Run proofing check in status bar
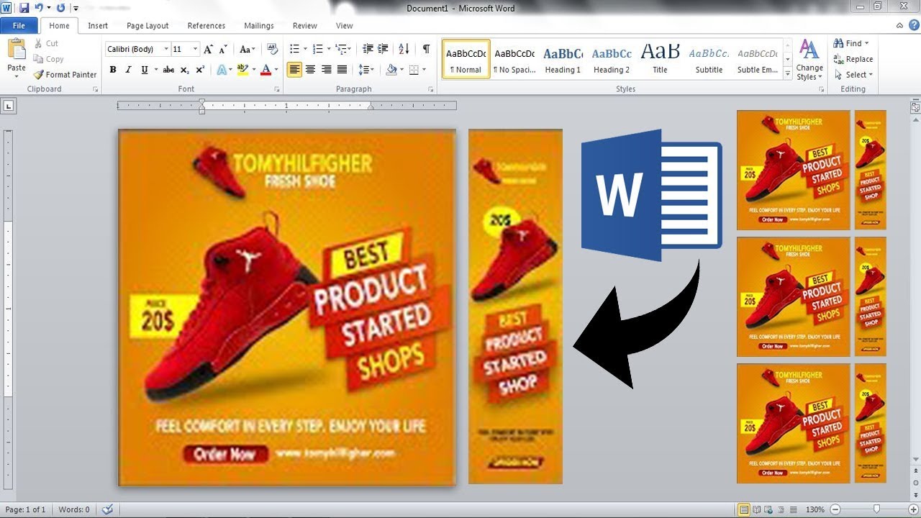921x518 pixels. click(x=107, y=509)
